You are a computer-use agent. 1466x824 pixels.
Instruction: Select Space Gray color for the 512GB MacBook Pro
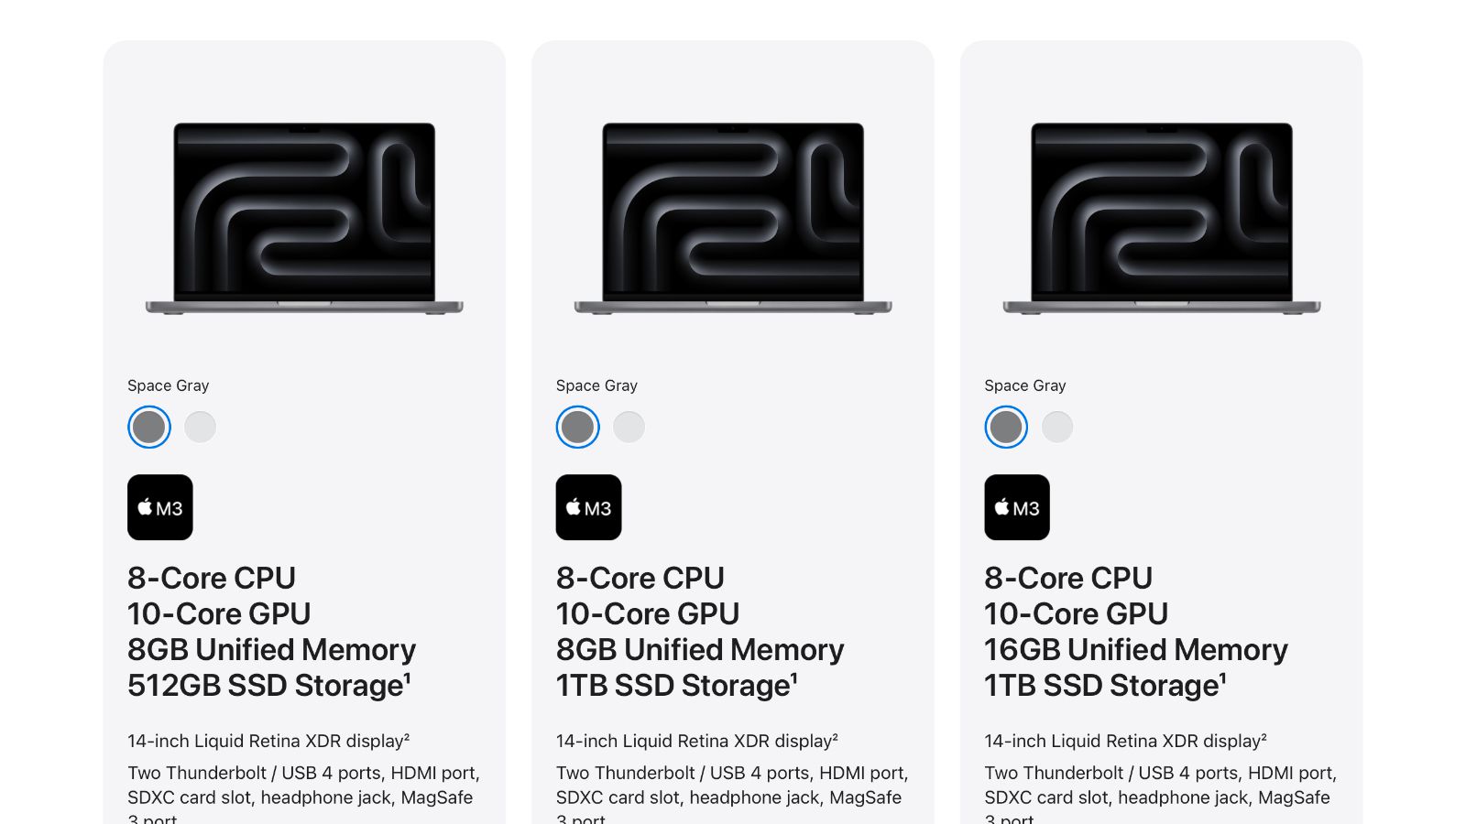point(149,427)
